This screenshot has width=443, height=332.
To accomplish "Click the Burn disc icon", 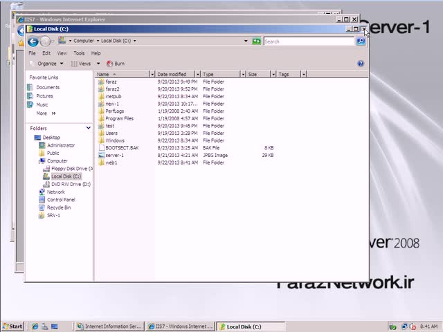I will click(109, 64).
